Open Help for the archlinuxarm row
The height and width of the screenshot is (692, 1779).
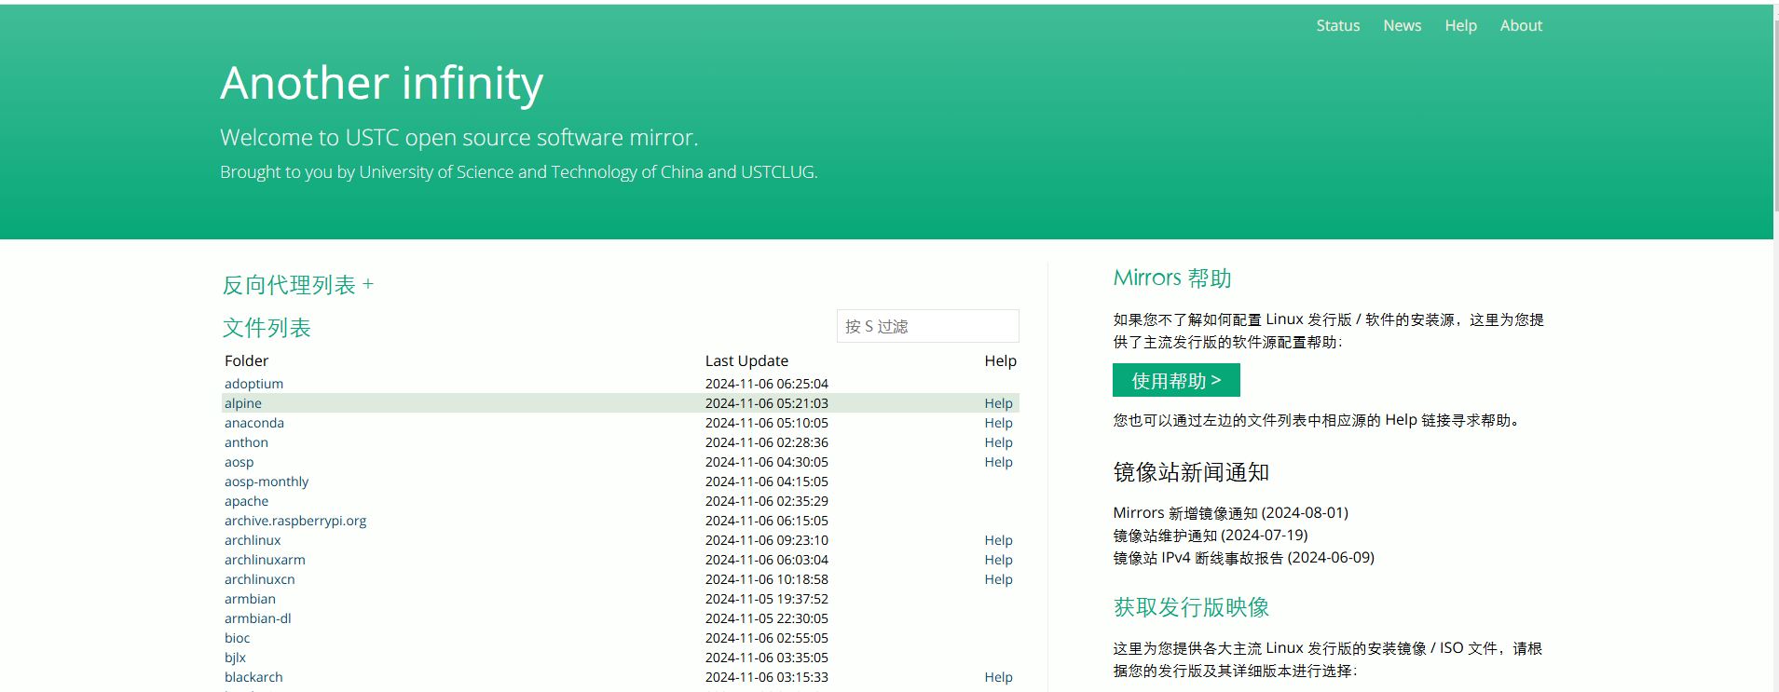pos(998,560)
